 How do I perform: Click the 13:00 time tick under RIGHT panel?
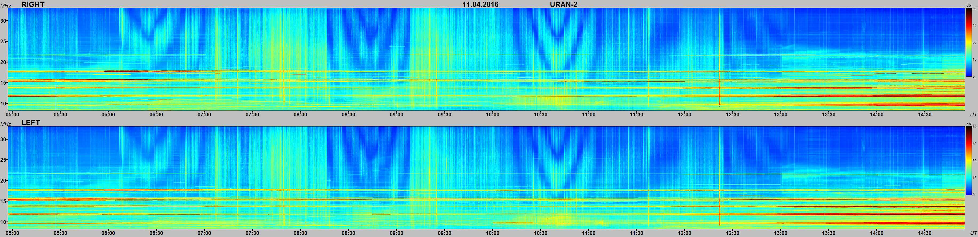(x=780, y=114)
